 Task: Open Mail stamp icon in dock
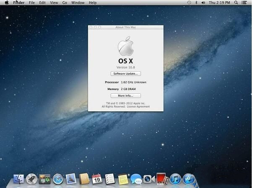[x=71, y=179]
